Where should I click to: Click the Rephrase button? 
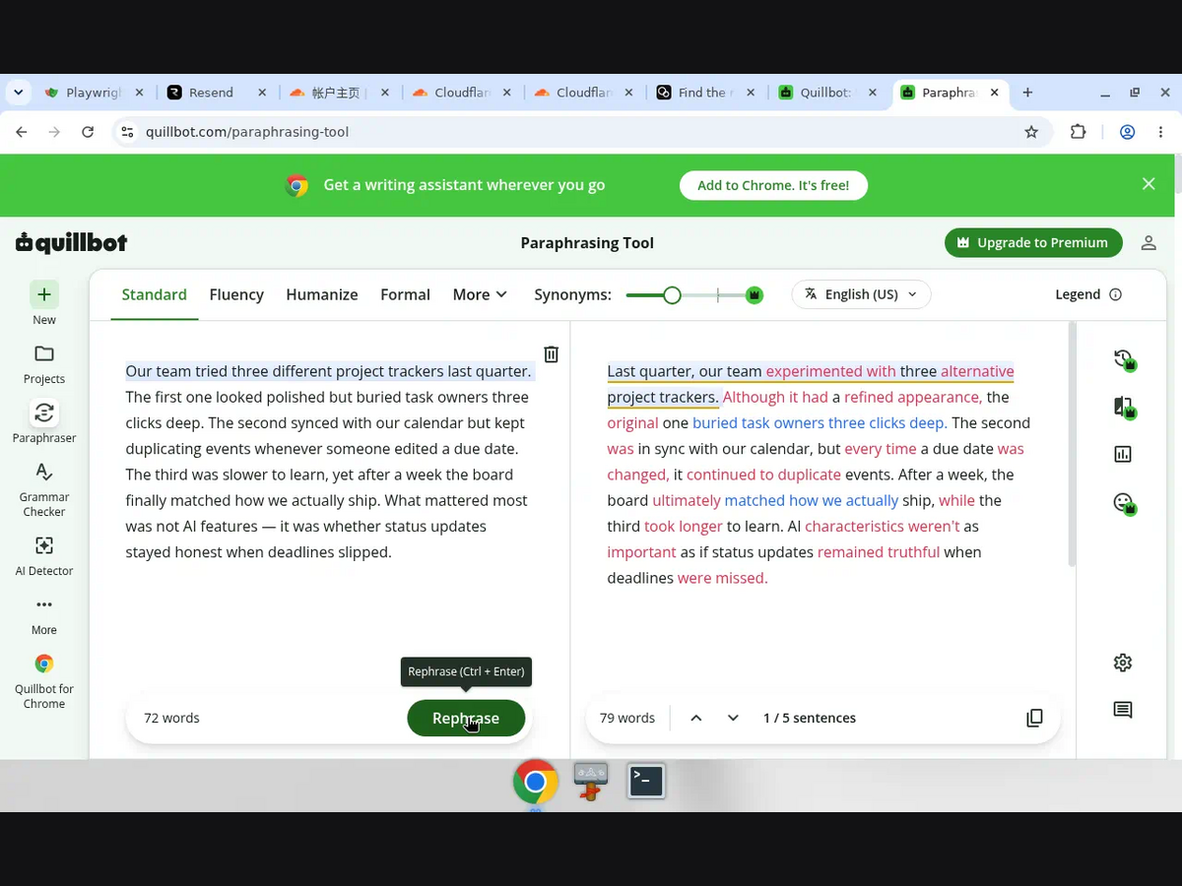click(466, 718)
